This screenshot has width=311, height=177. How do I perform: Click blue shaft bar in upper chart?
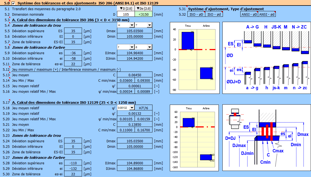[x=206, y=73]
